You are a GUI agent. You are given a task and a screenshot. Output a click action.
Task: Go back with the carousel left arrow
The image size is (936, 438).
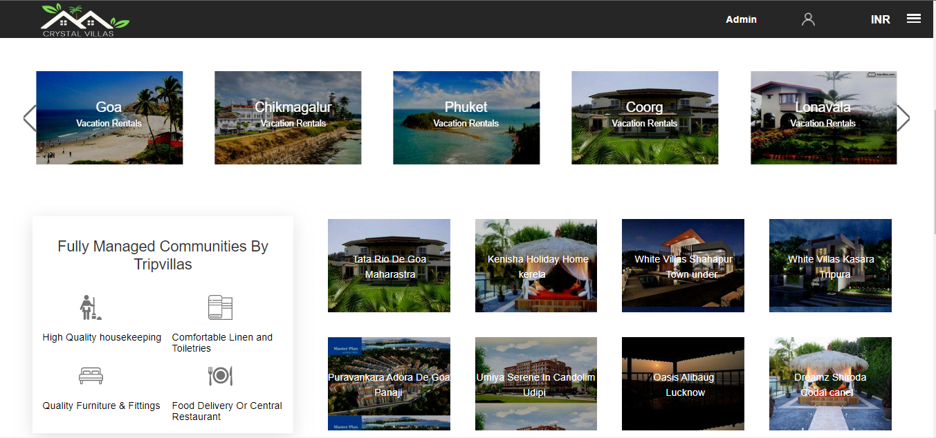(30, 117)
